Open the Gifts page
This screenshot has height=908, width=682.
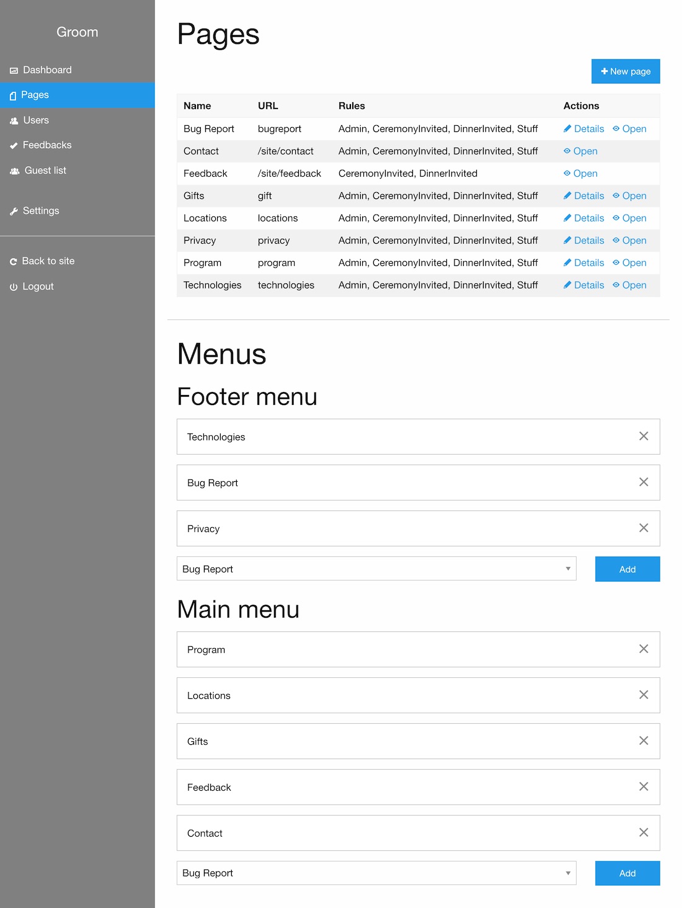[x=629, y=196]
